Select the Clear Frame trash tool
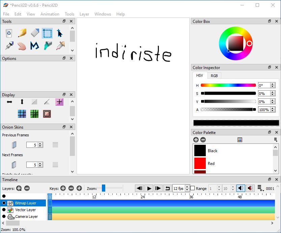Screen dimensions: 281x233 pos(9,33)
